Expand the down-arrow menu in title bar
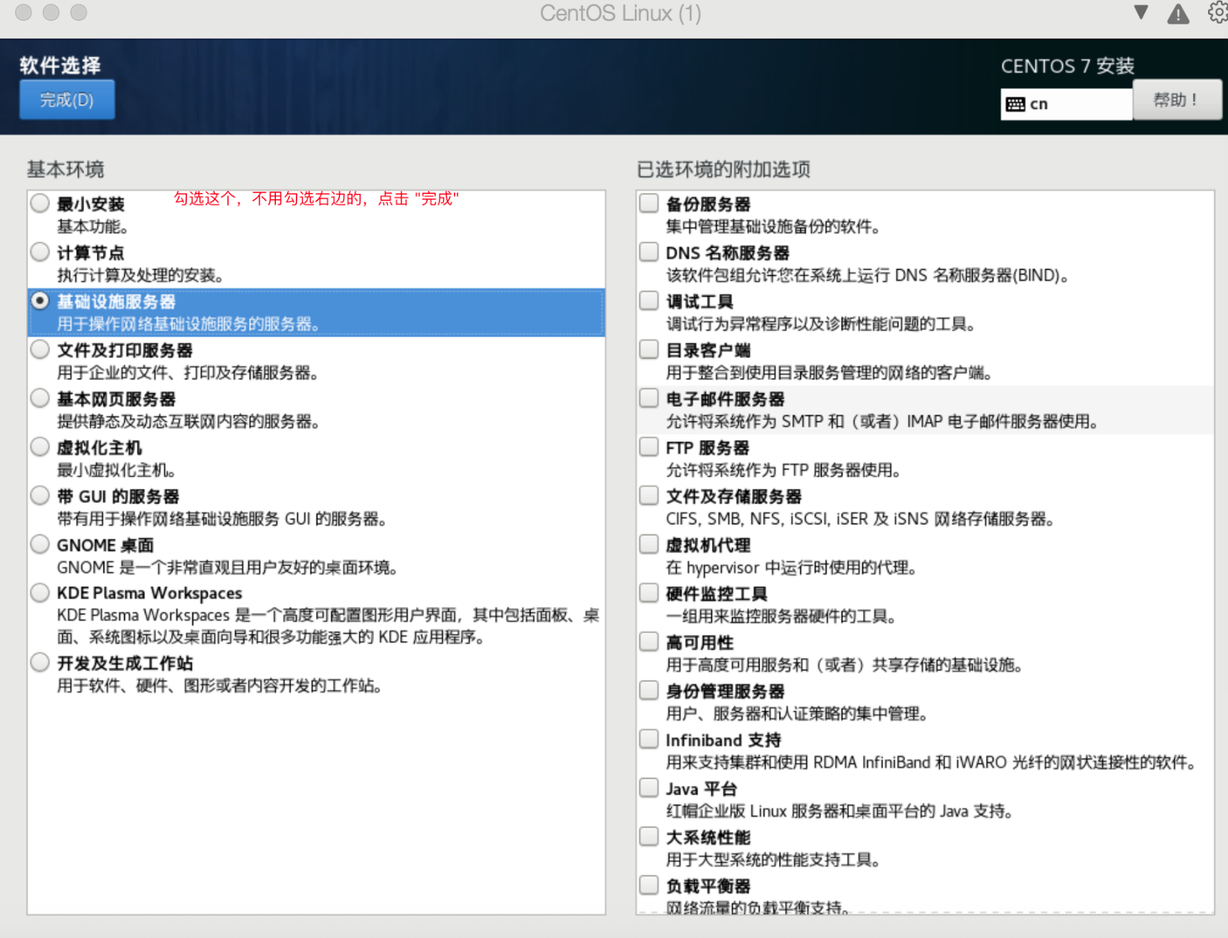Image resolution: width=1228 pixels, height=938 pixels. pos(1141,12)
